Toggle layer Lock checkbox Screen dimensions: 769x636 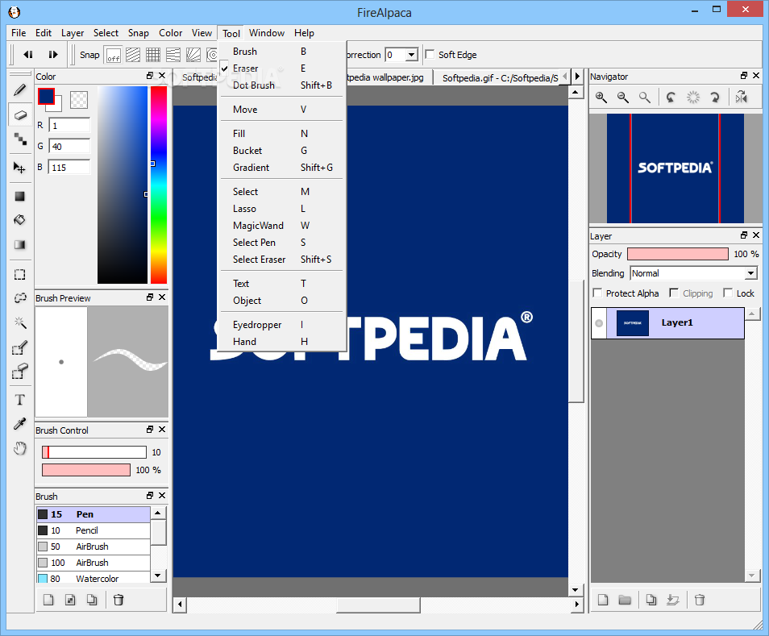pos(728,293)
